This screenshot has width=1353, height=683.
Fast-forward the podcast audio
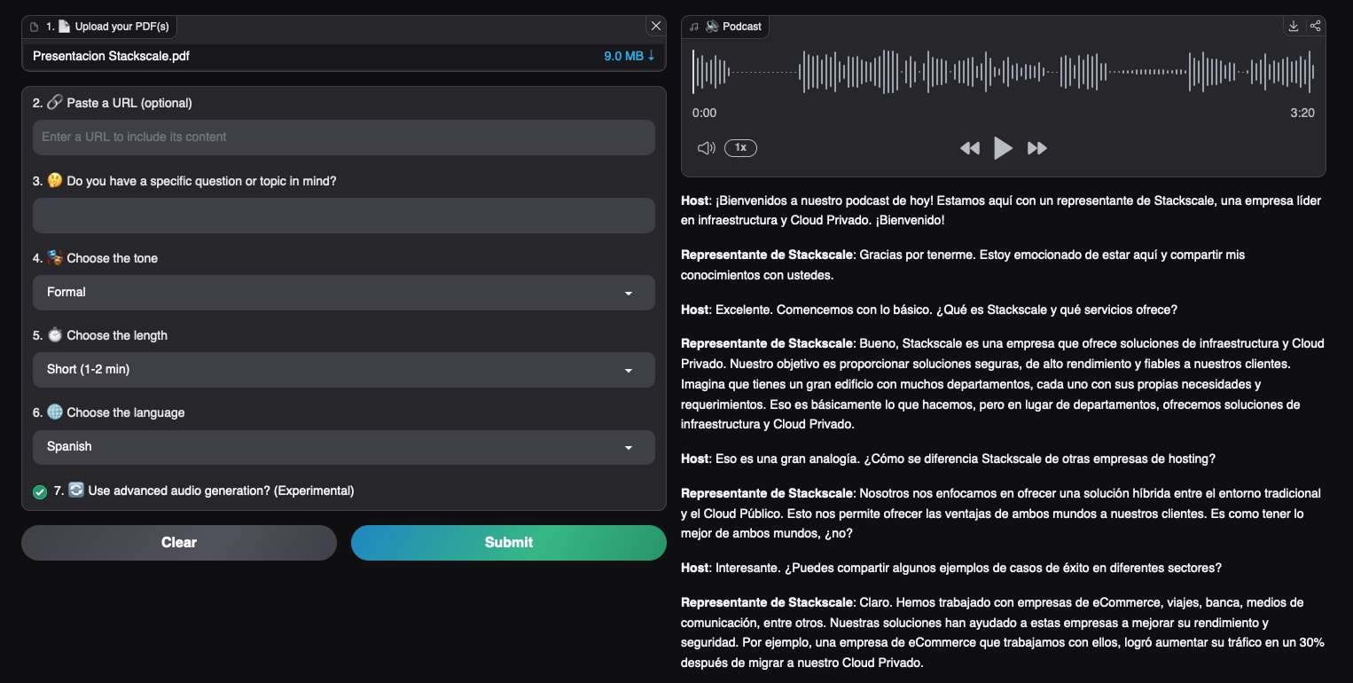(x=1036, y=148)
